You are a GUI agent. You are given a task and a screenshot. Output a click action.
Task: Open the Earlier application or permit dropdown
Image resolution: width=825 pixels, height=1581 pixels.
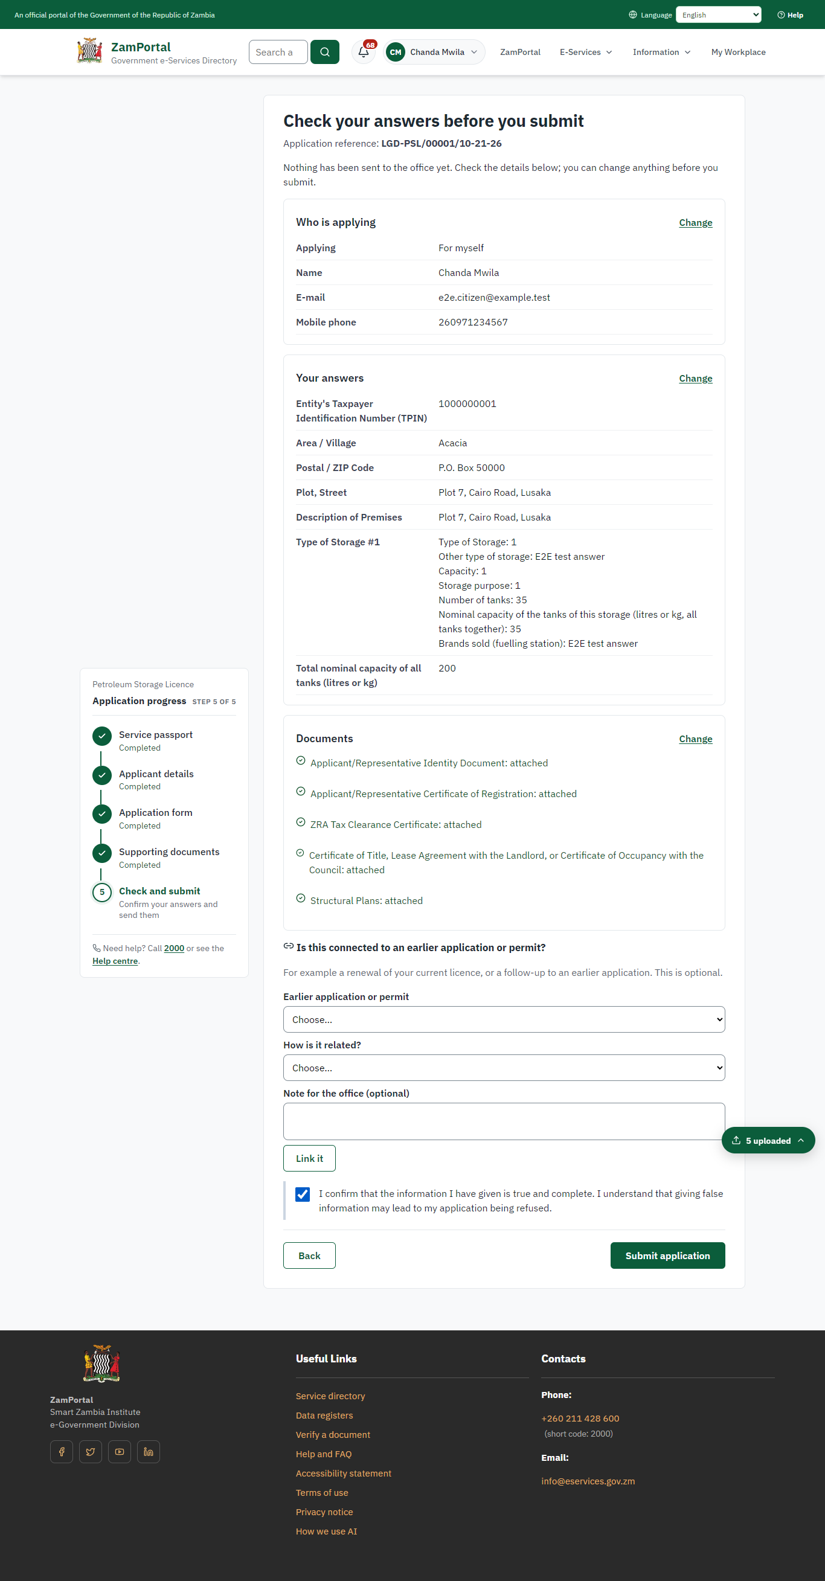click(504, 1019)
